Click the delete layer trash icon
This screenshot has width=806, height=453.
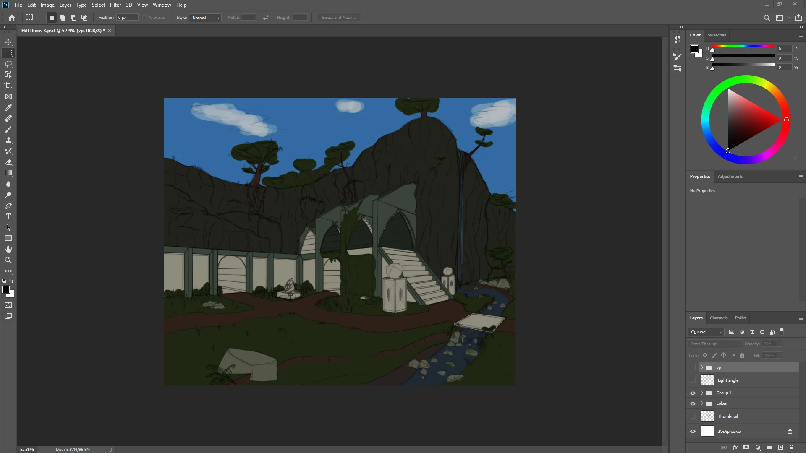click(791, 448)
